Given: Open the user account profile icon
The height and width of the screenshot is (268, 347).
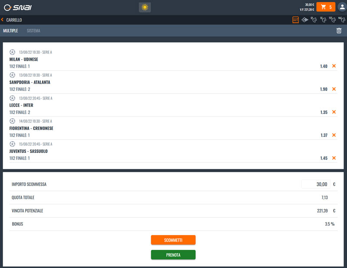Looking at the screenshot, I should pos(342,7).
